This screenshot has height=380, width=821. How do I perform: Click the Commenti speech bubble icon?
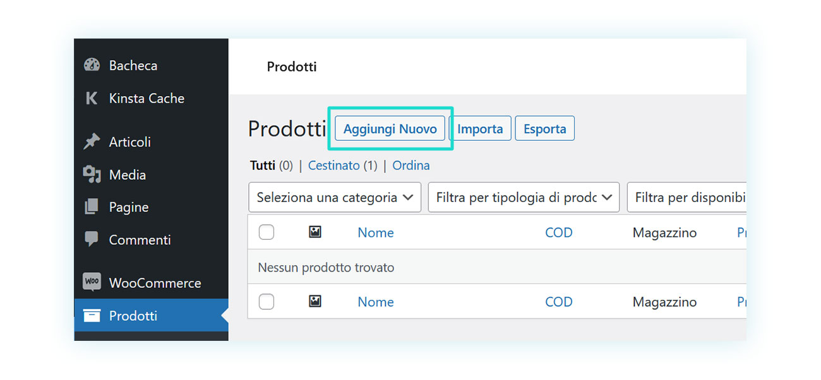click(x=92, y=240)
